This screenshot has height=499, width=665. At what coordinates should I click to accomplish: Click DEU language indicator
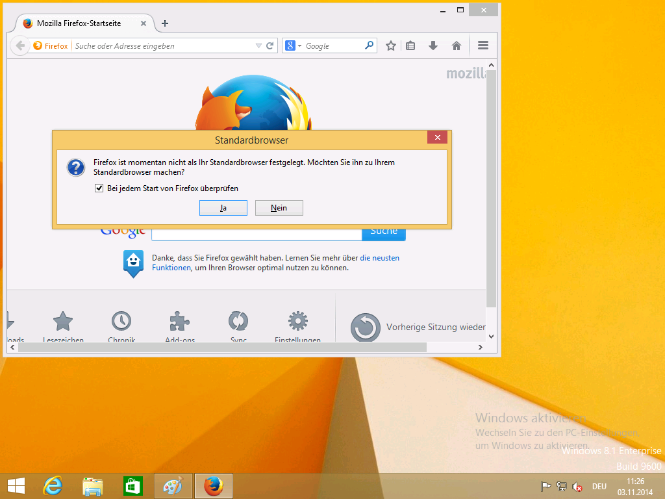599,486
